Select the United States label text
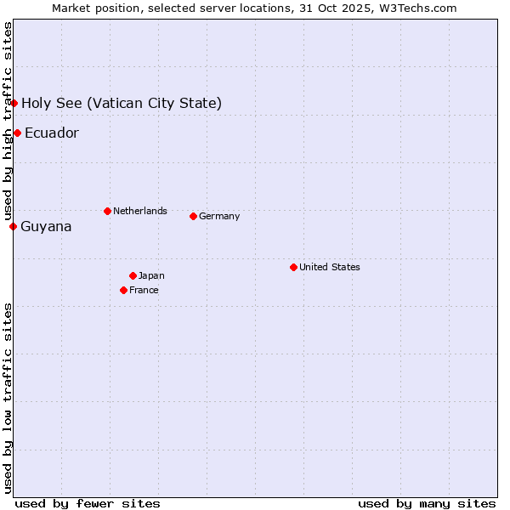 coord(330,267)
